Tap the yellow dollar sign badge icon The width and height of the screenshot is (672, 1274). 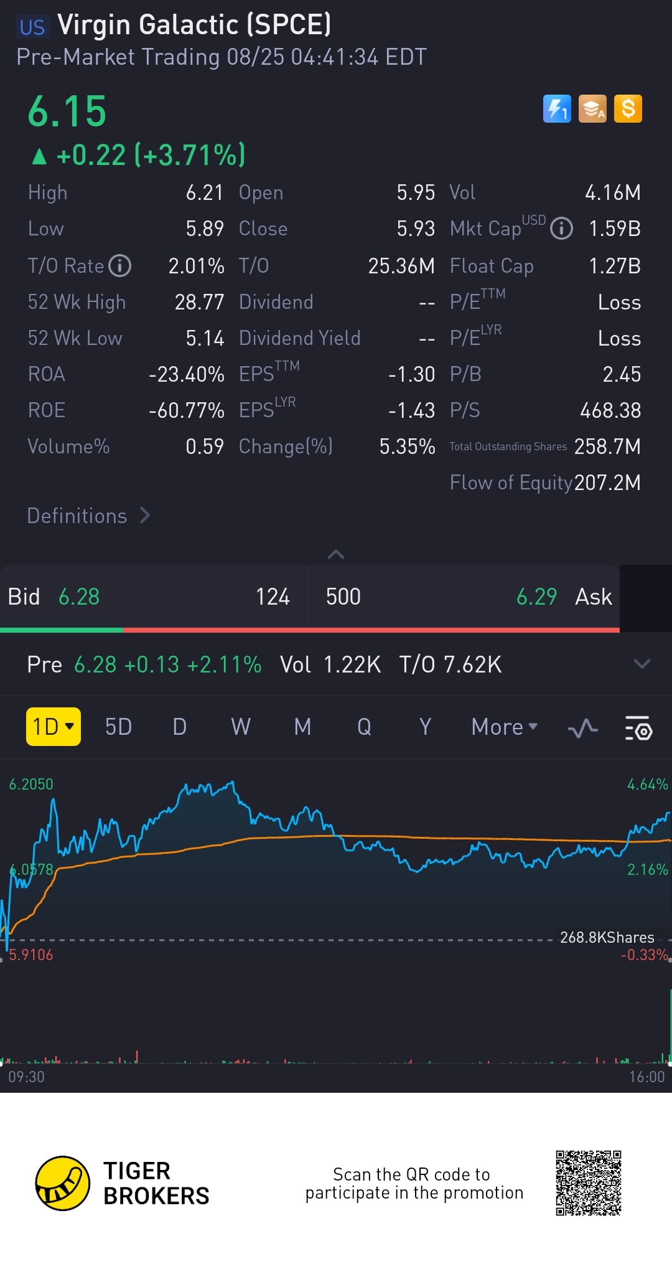628,109
